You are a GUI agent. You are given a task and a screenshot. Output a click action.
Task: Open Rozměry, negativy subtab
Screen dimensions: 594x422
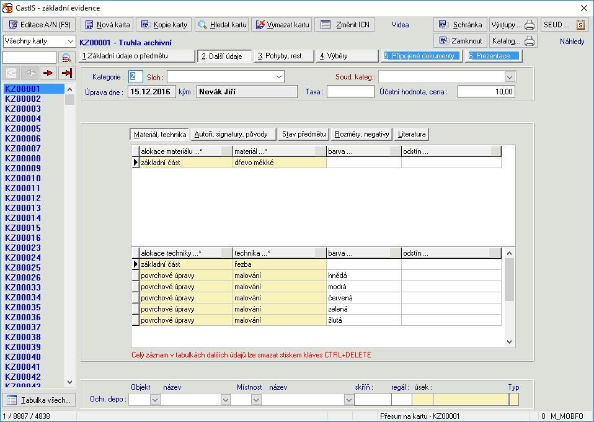[x=361, y=134]
